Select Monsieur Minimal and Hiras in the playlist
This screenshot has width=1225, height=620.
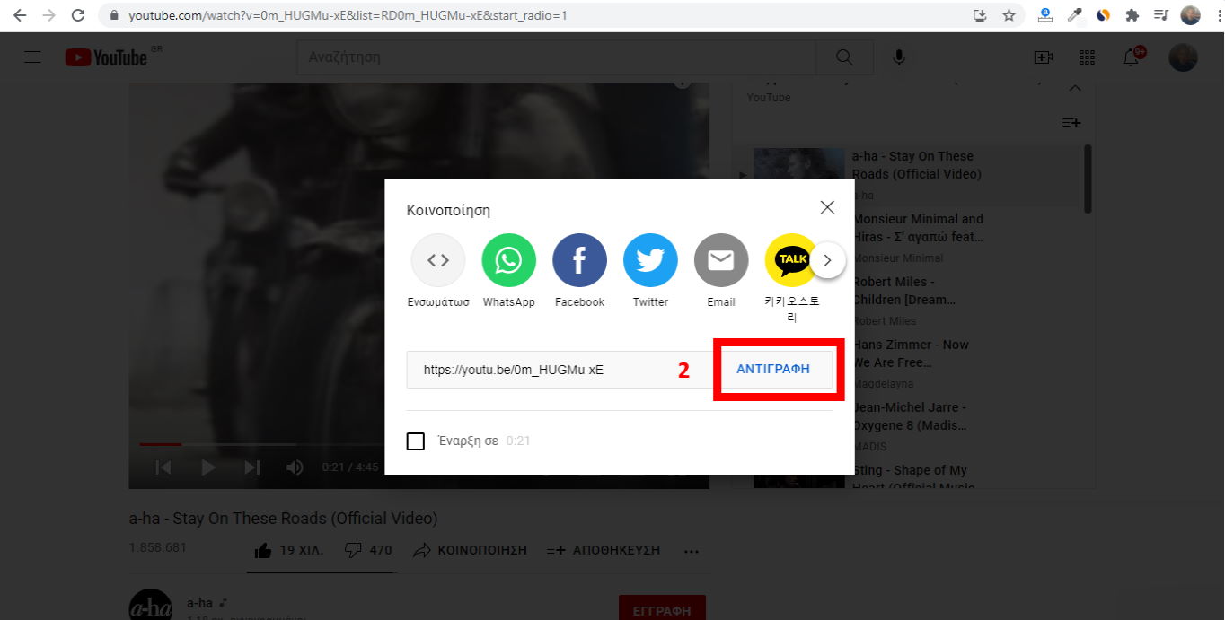[918, 228]
